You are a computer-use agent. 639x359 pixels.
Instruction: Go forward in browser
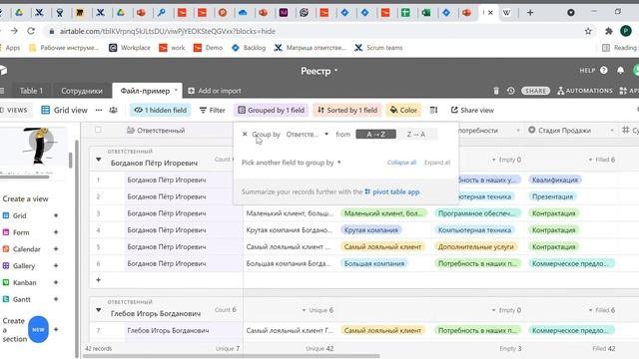click(x=14, y=31)
